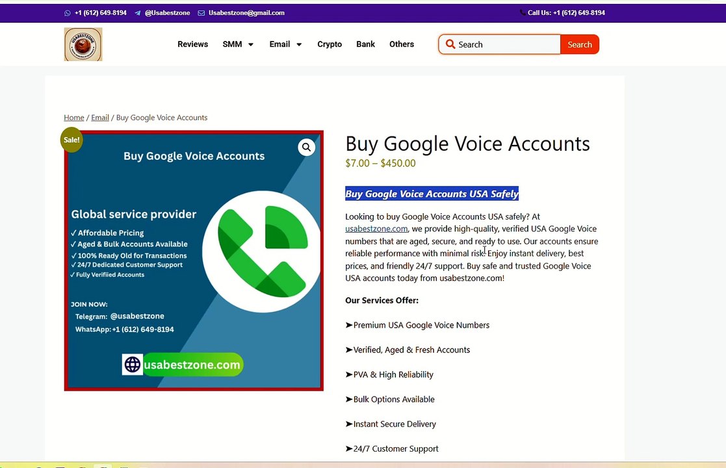Focus the Search input field

click(500, 44)
